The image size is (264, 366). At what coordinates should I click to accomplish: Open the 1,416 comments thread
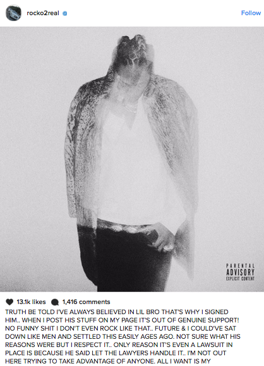pos(86,302)
